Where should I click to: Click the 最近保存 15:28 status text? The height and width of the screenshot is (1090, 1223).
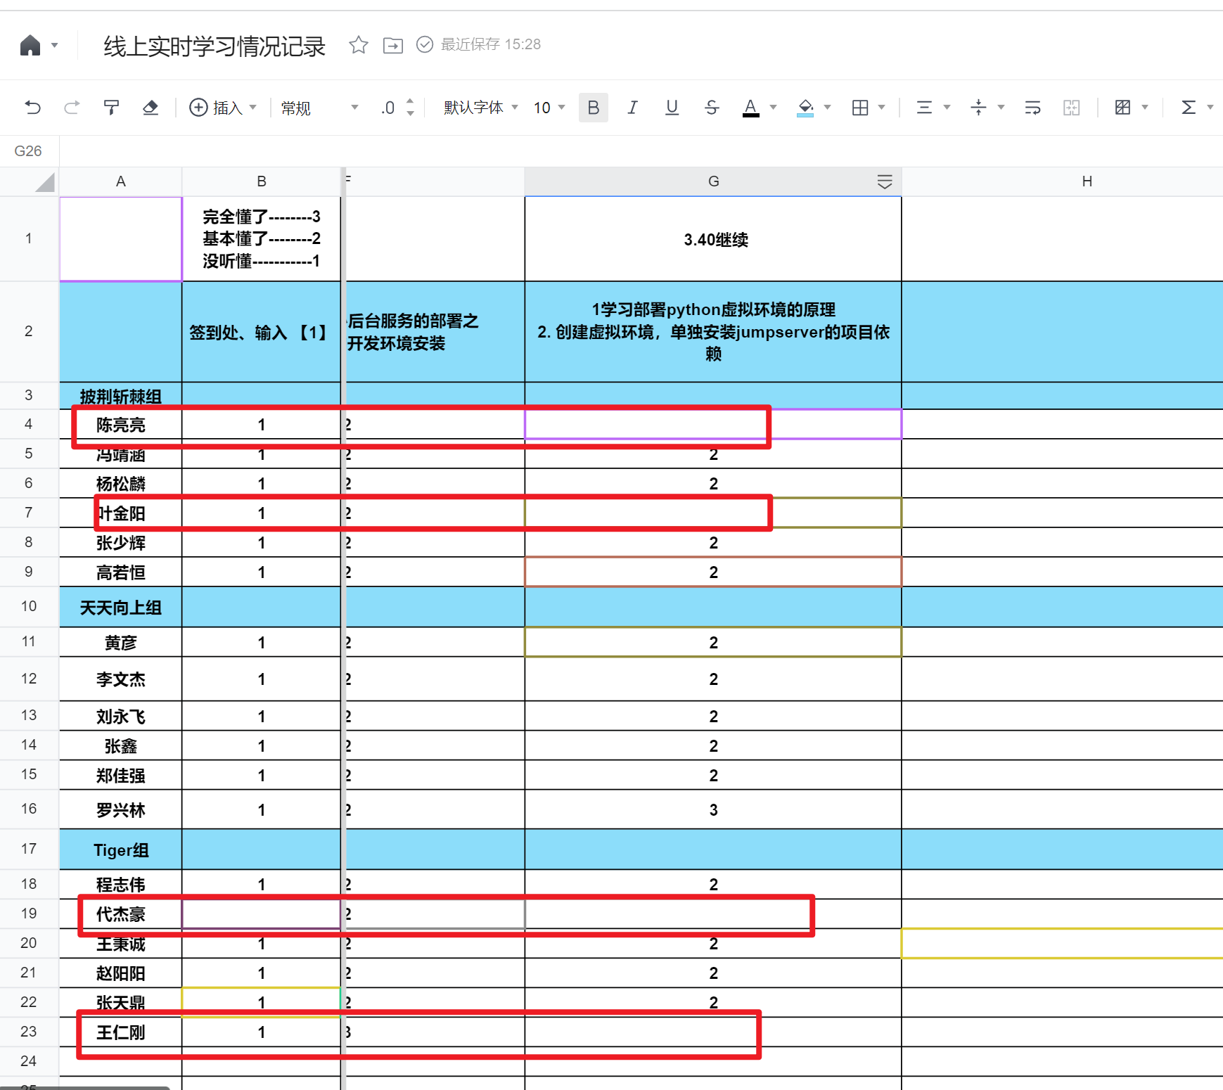[x=491, y=44]
